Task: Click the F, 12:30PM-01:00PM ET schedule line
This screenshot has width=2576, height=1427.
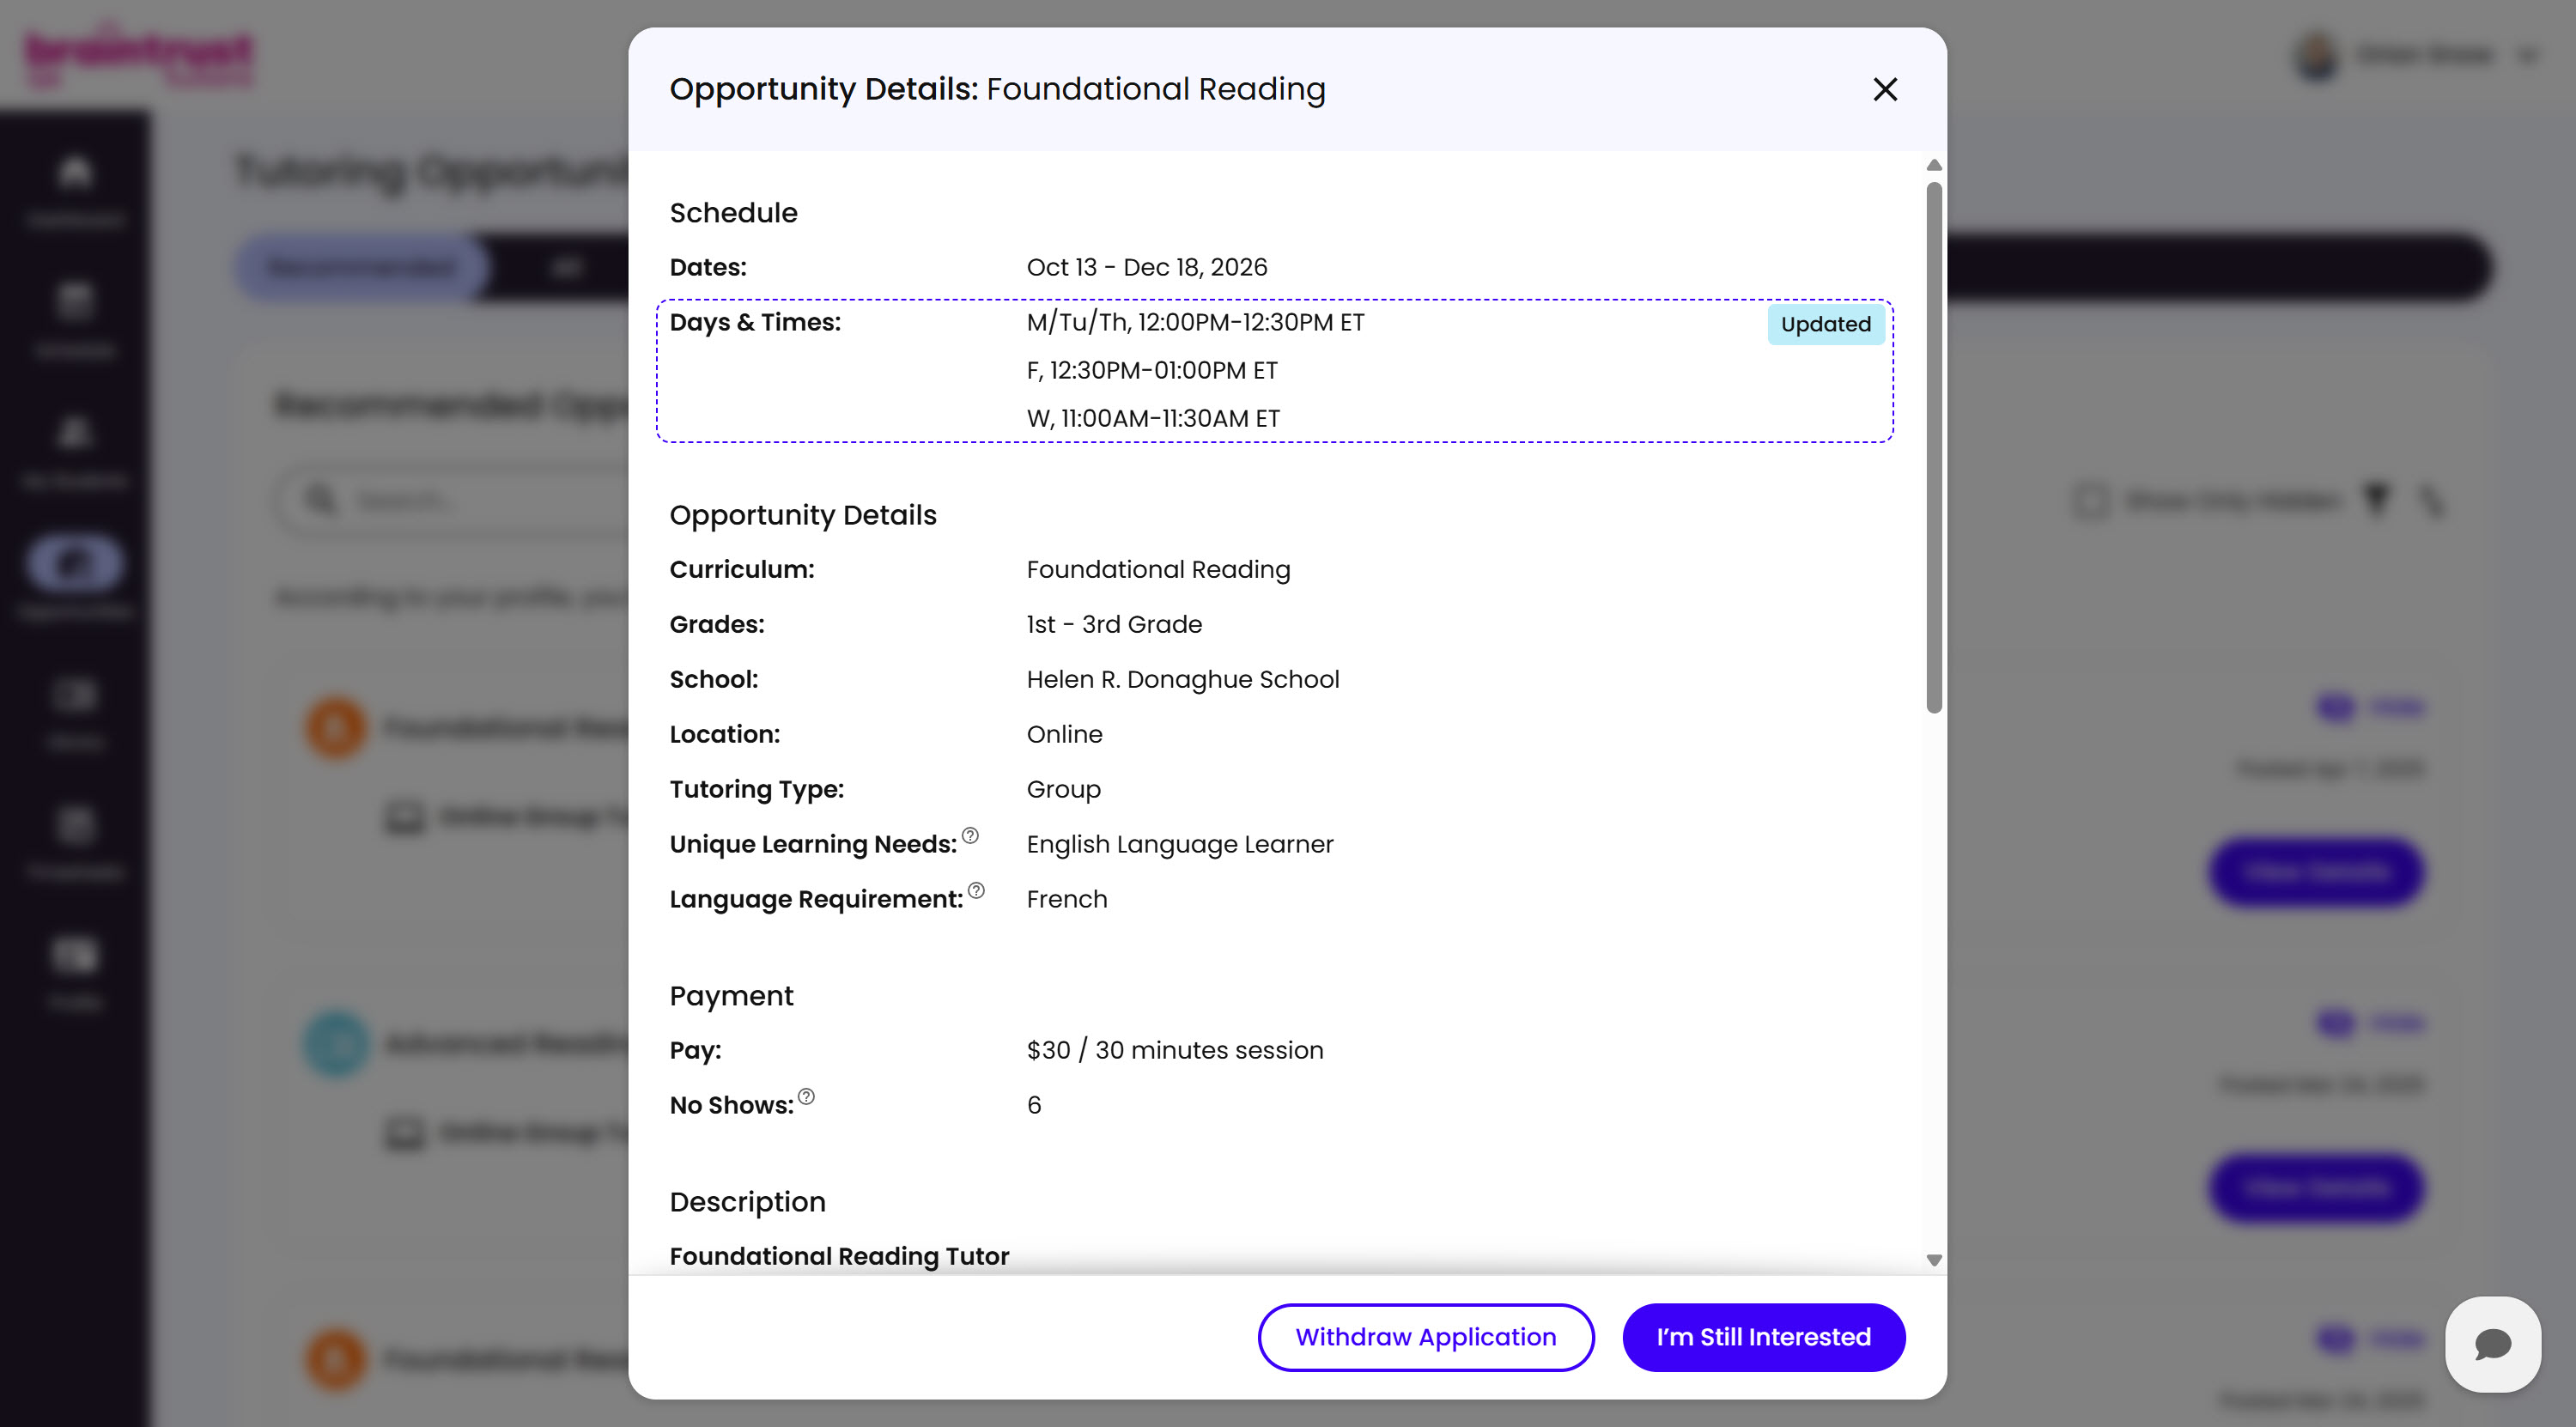Action: click(1152, 370)
